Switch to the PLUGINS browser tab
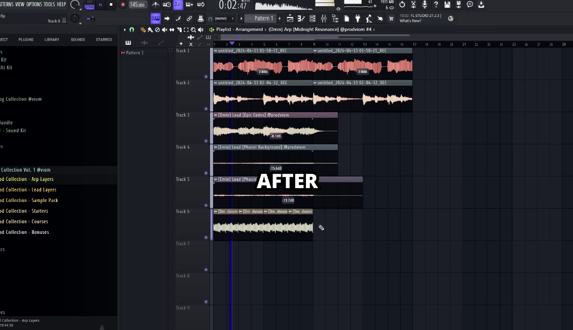This screenshot has height=330, width=573. coord(26,40)
